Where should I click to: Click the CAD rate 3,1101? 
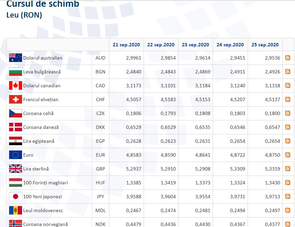(168, 86)
